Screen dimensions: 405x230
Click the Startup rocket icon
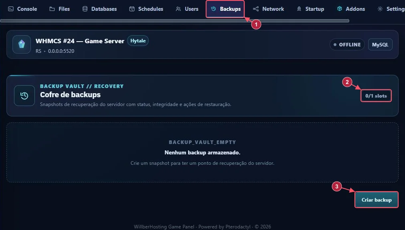click(299, 9)
